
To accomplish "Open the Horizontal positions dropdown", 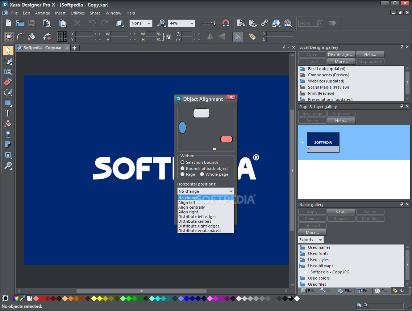I will pyautogui.click(x=206, y=191).
